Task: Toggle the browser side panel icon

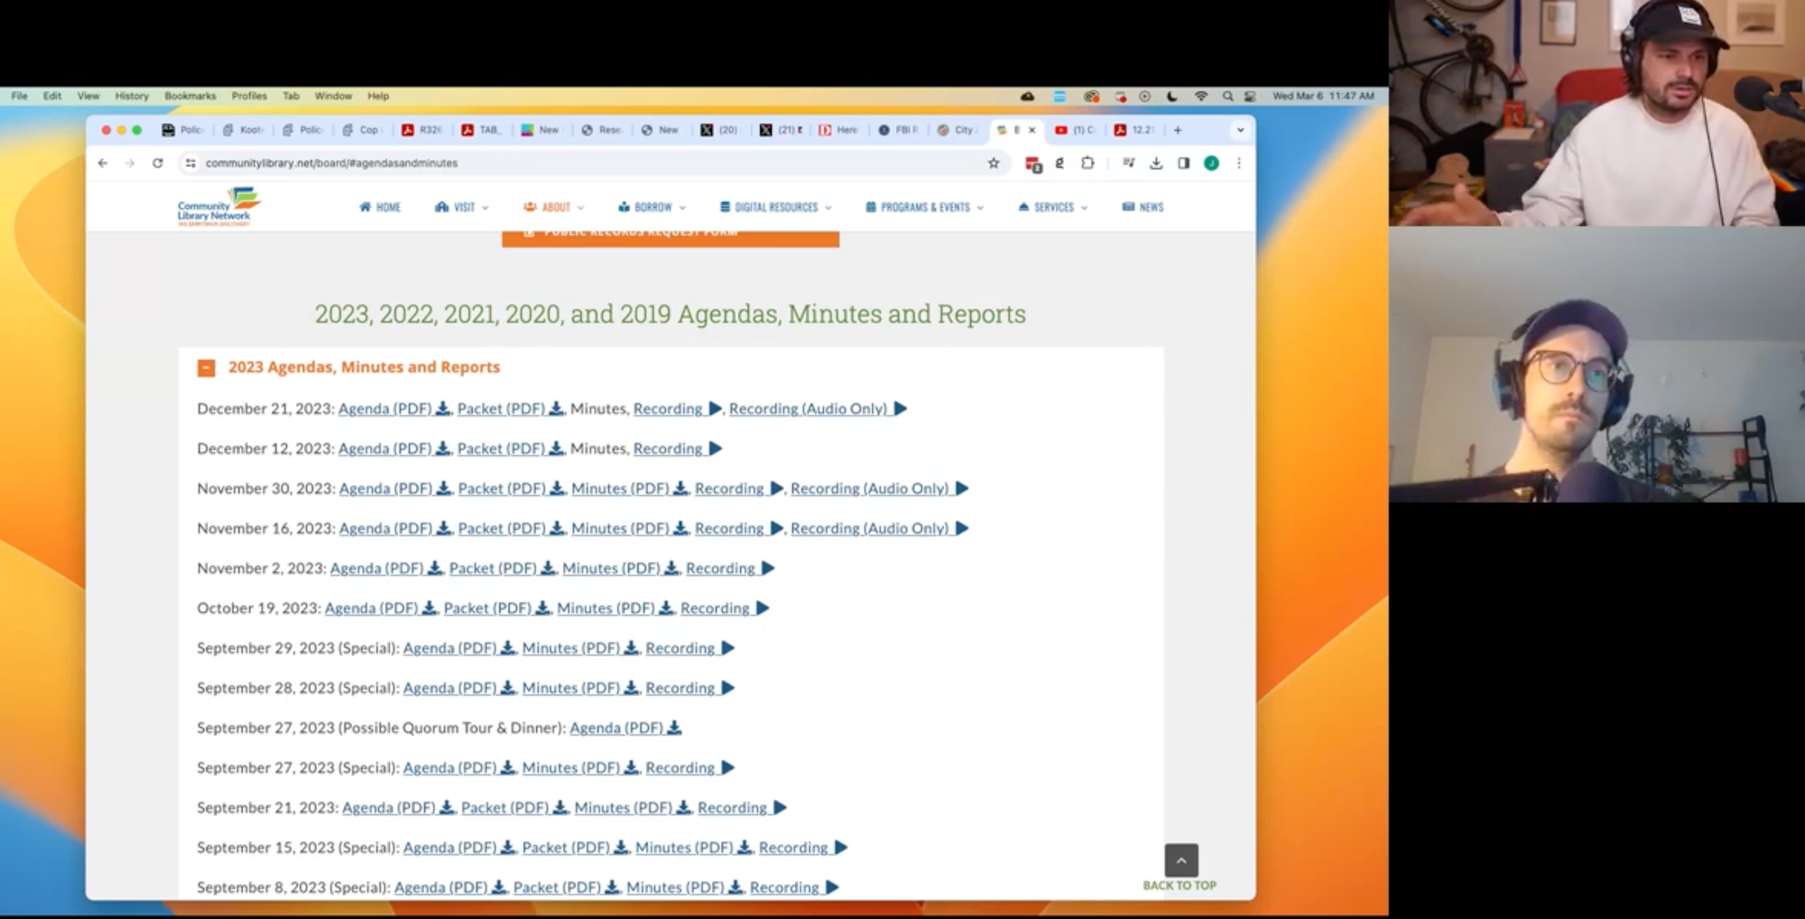Action: click(1183, 163)
